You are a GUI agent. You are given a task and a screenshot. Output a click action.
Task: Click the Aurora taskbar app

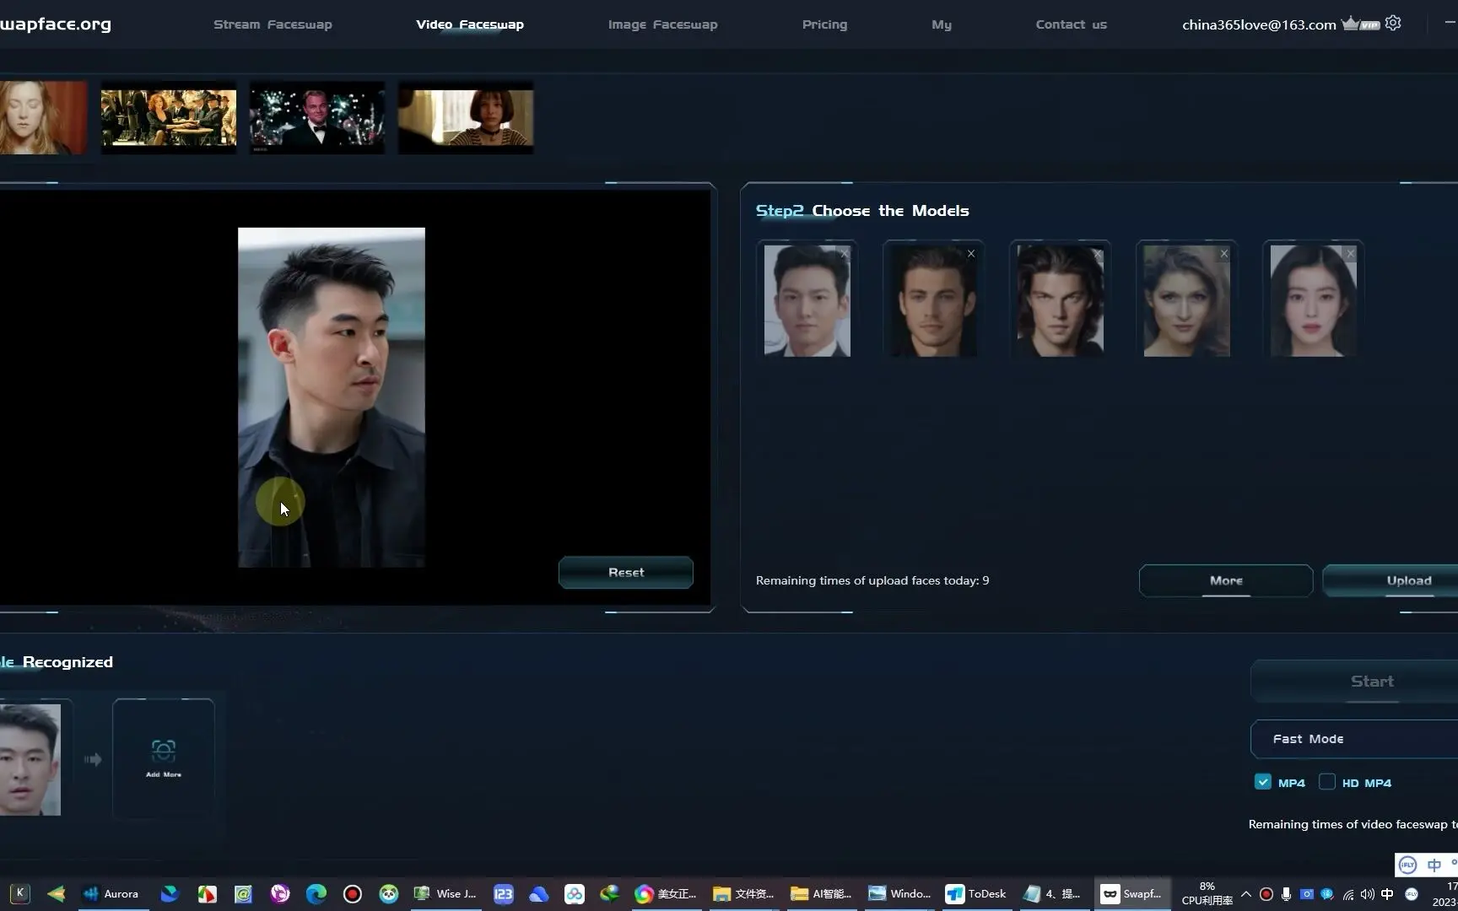(x=111, y=893)
